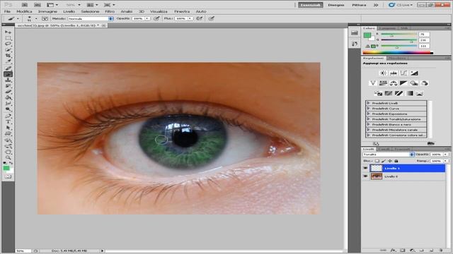Toggle lock all in Livelli panel
The width and height of the screenshot is (453, 254).
tap(396, 161)
